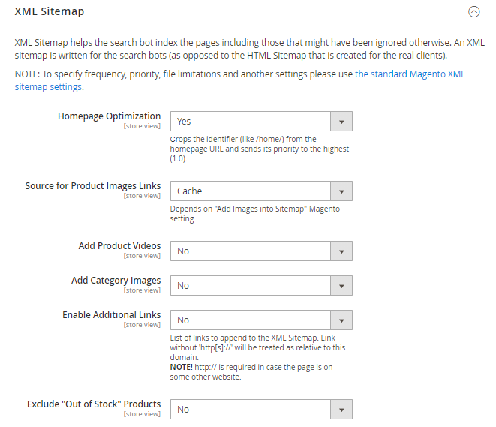496x427 pixels.
Task: Open the Add Category Images select field
Action: tap(251, 285)
